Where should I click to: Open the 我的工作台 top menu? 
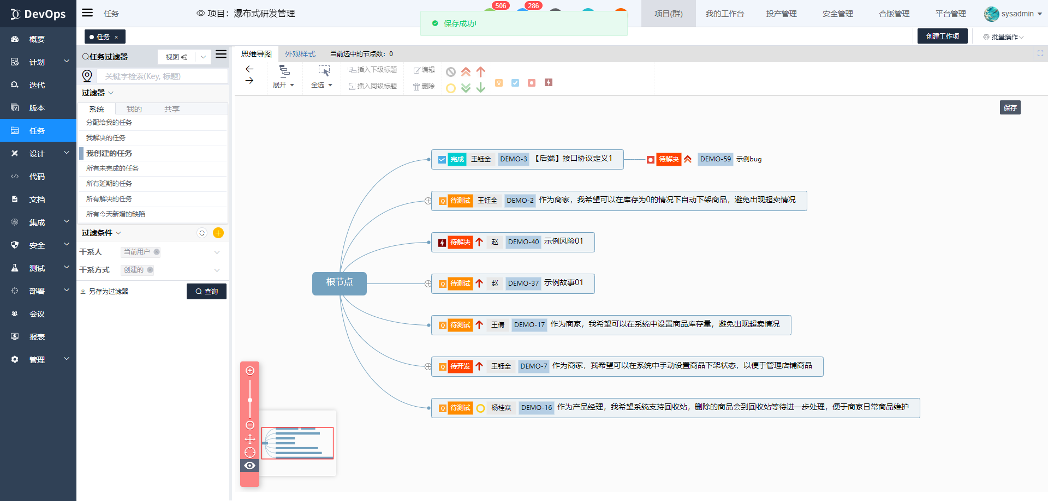[x=724, y=14]
